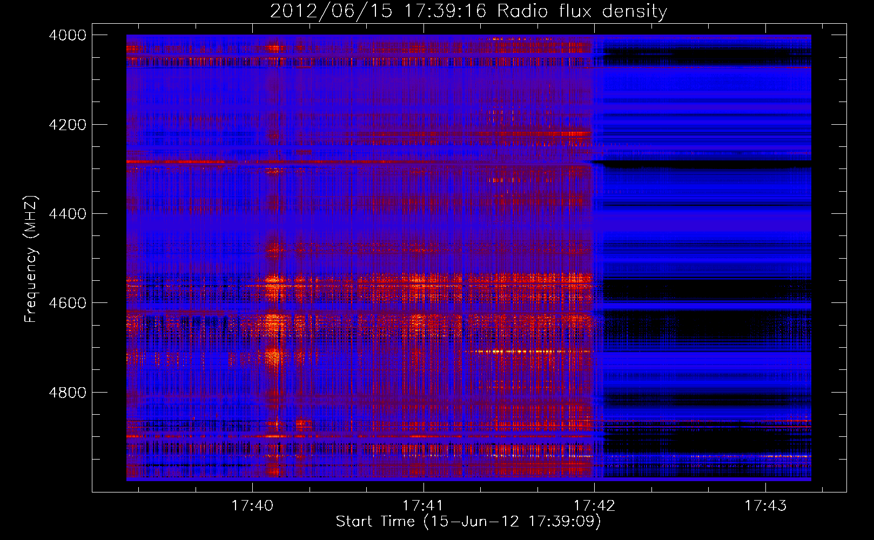874x540 pixels.
Task: Select the 4800 frequency tick label
Action: tap(68, 393)
